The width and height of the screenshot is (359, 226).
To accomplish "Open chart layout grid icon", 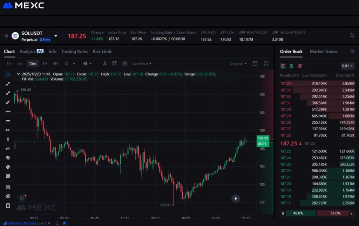I will point(115,63).
